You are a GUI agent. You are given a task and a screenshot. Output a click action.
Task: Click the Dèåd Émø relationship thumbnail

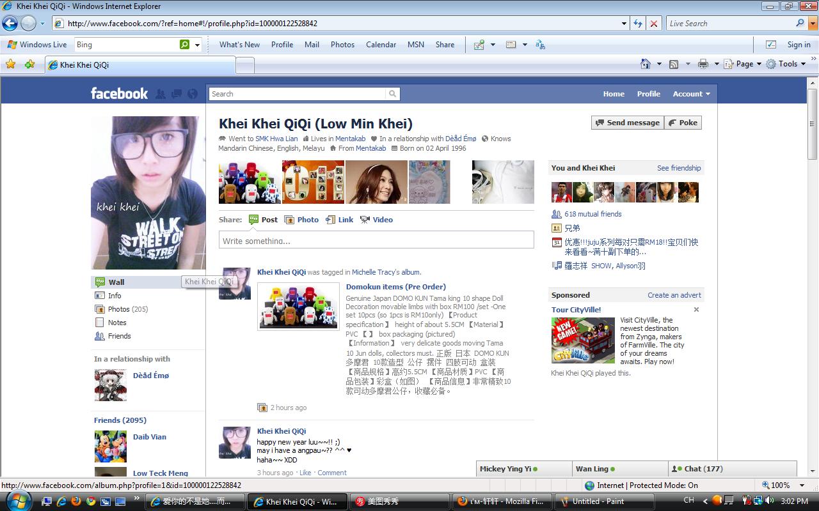coord(111,385)
